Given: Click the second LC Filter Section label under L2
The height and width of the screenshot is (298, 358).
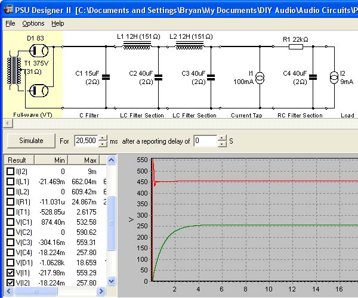Looking at the screenshot, I should point(195,116).
